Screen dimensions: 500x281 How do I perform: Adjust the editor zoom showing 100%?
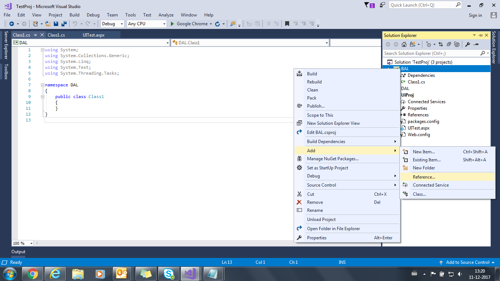(x=22, y=243)
